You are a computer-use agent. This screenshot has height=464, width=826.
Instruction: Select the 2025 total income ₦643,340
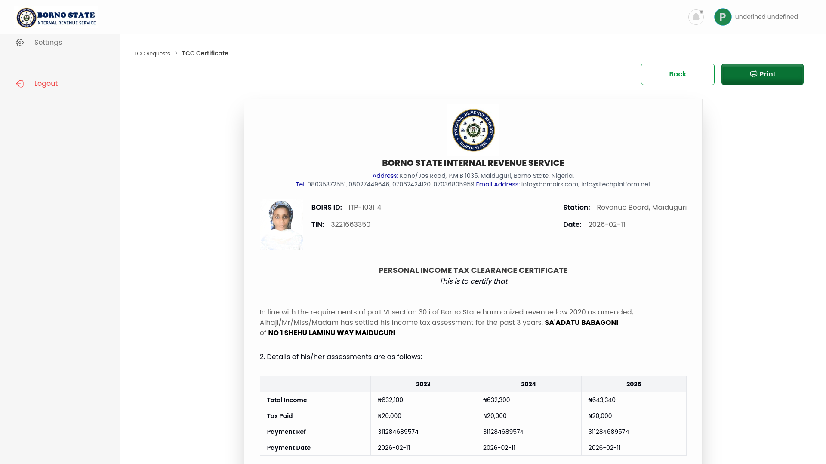click(x=601, y=400)
